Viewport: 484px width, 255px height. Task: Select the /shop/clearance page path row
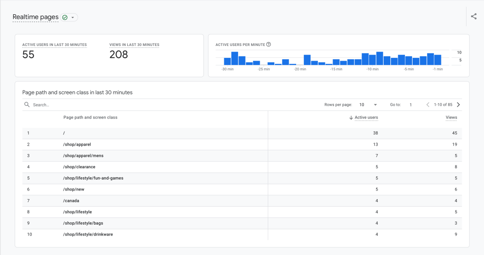(x=79, y=167)
